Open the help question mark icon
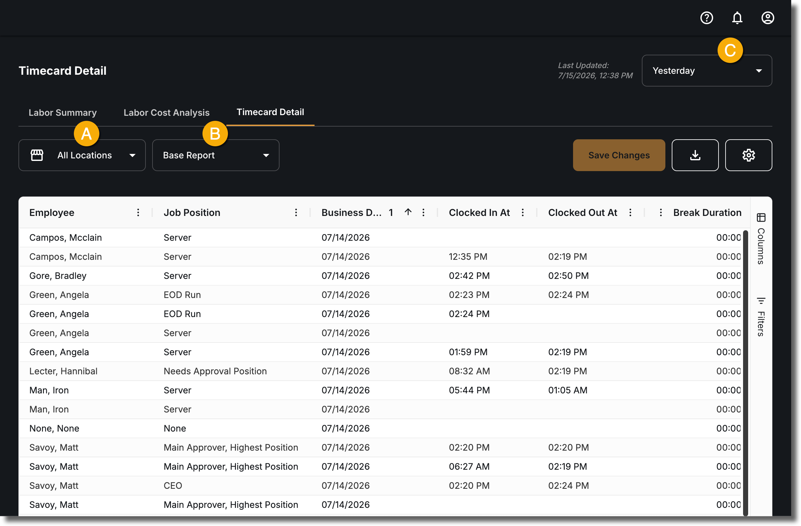The image size is (801, 526). tap(706, 18)
